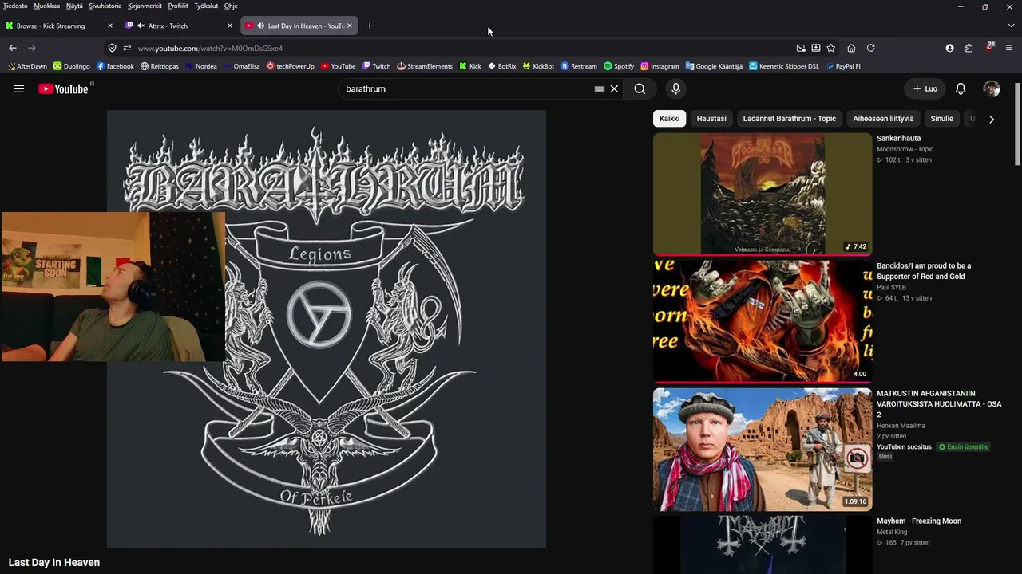
Task: Open the Profiilit menu
Action: 178,6
